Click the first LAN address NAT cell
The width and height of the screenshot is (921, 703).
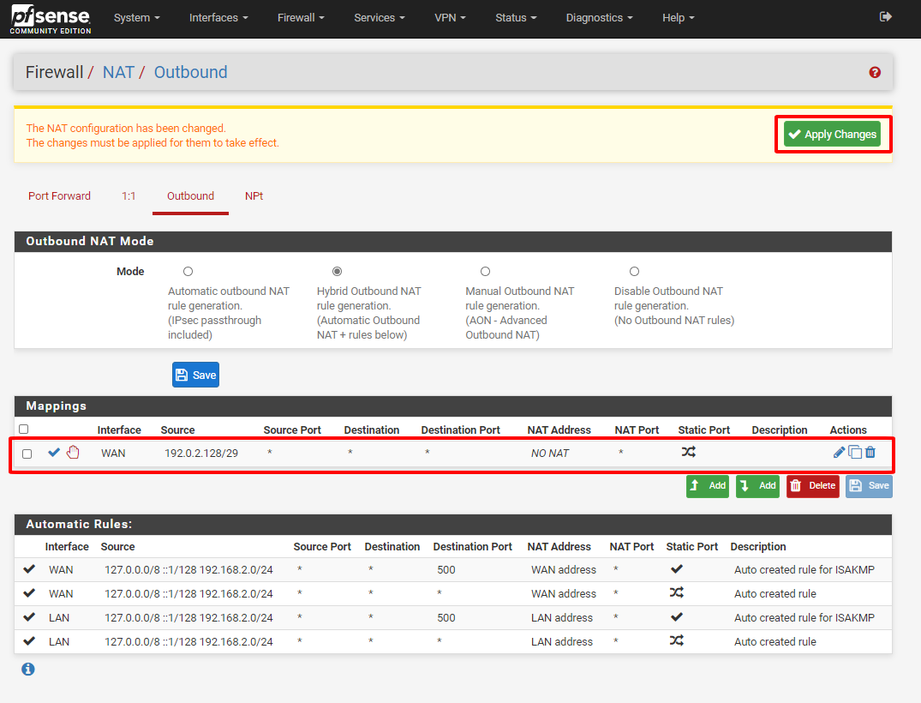[x=561, y=618]
